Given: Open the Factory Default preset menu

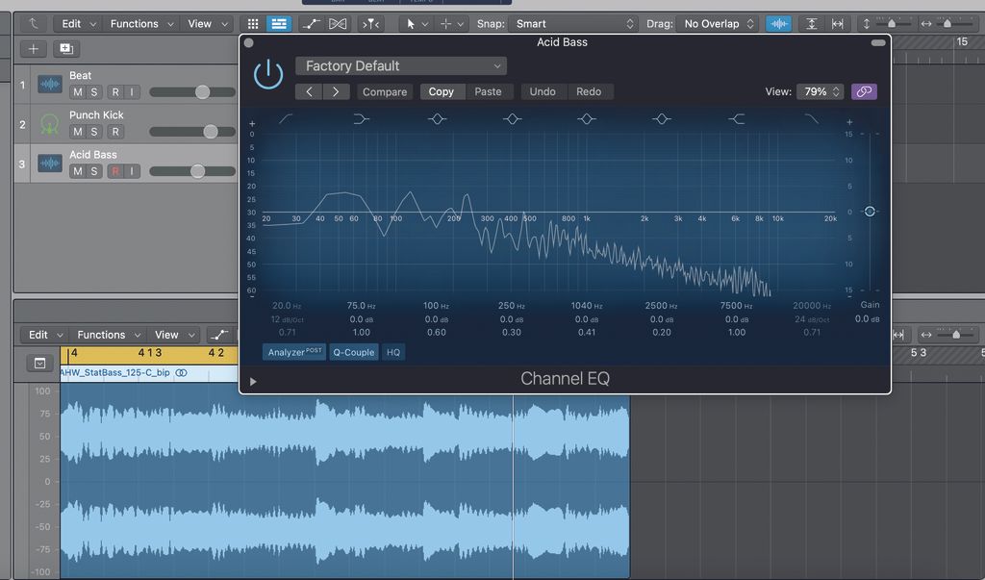Looking at the screenshot, I should click(x=400, y=65).
